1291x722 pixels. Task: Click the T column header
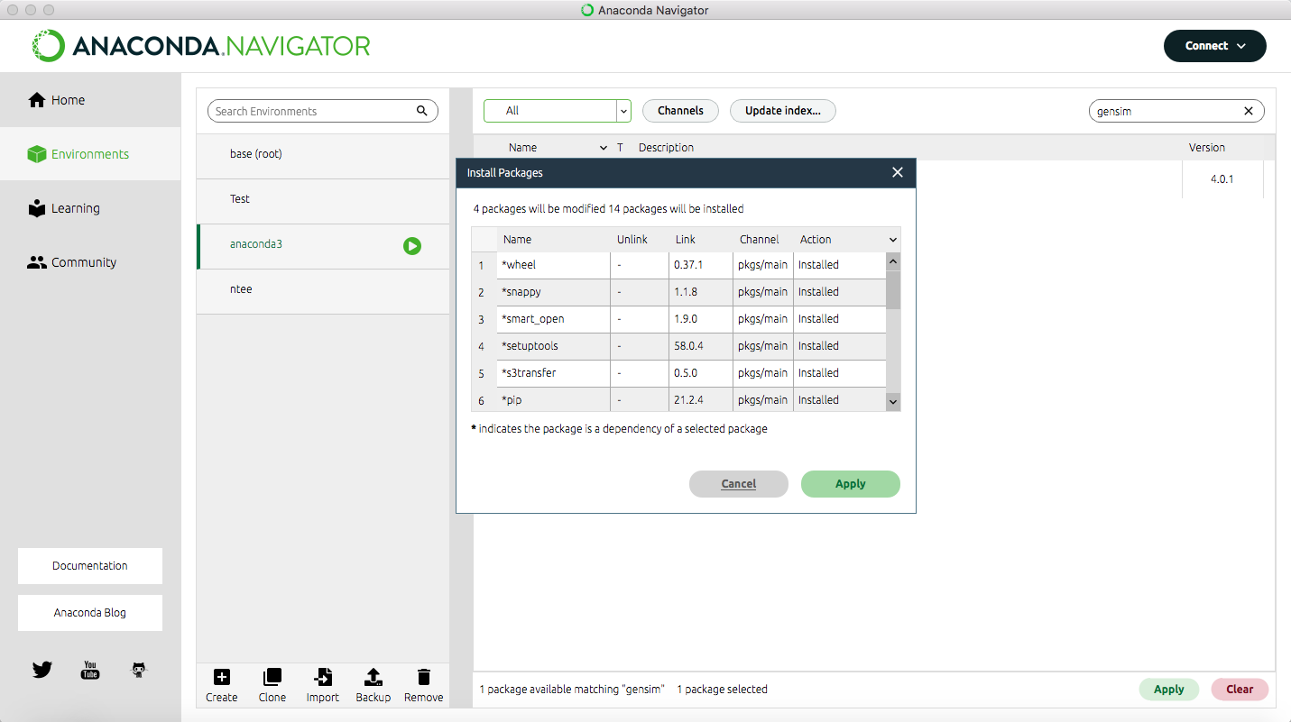[620, 148]
